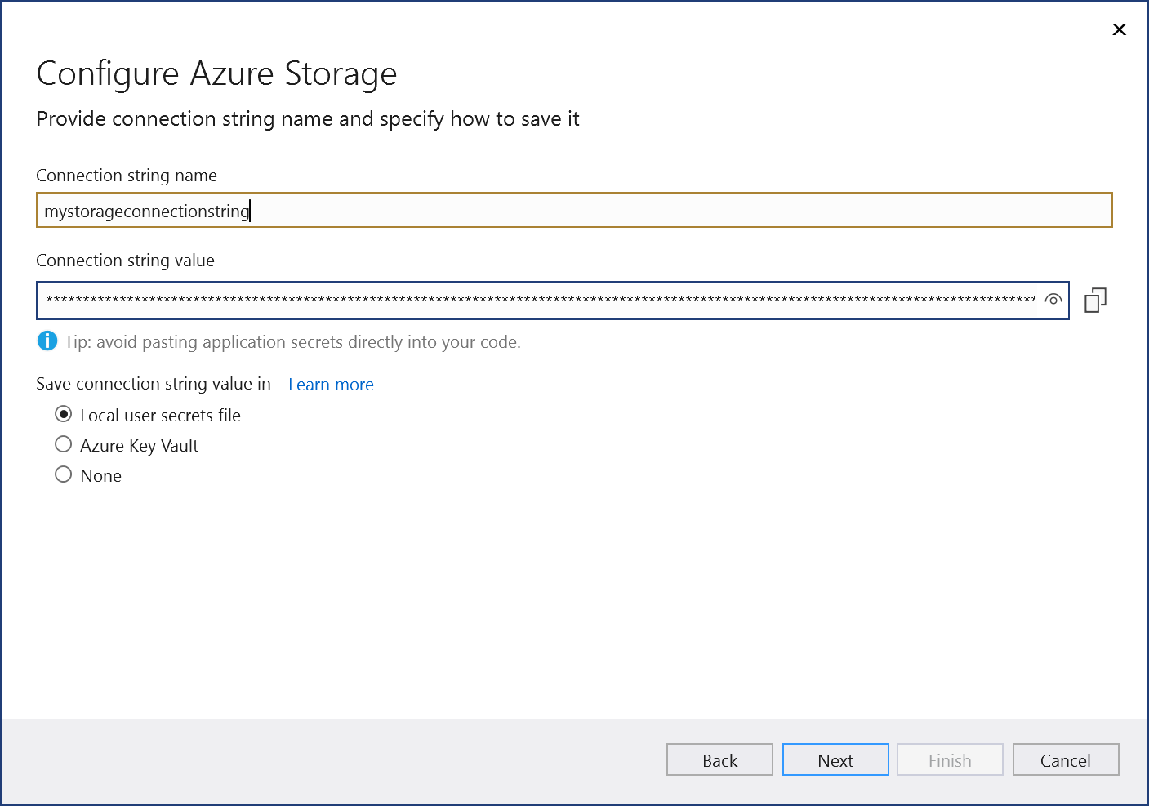Image resolution: width=1149 pixels, height=806 pixels.
Task: Click the disabled Finish button
Action: coord(949,759)
